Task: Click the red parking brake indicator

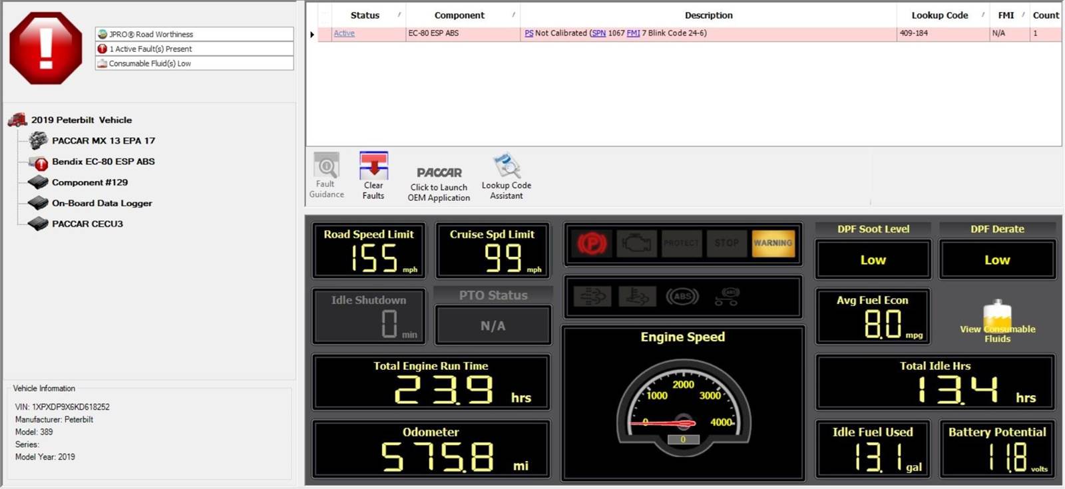Action: pyautogui.click(x=592, y=244)
